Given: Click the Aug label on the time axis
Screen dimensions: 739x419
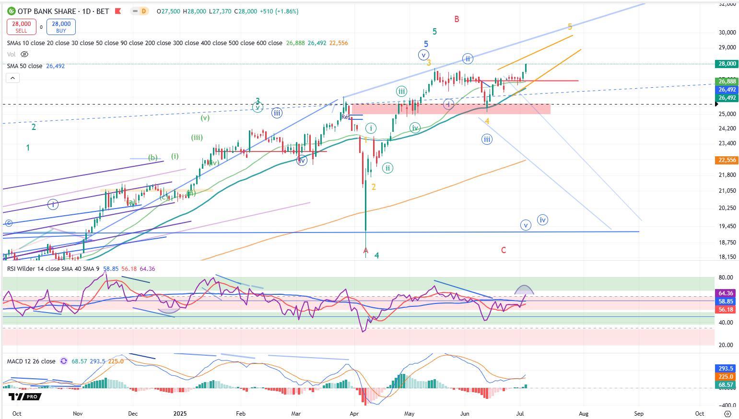Looking at the screenshot, I should point(584,413).
